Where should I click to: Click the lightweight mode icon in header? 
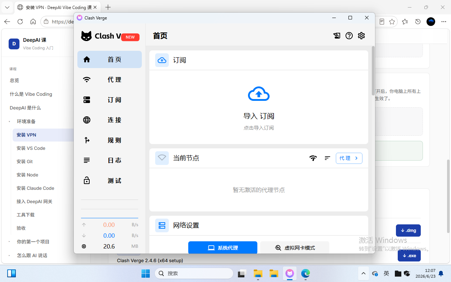point(337,36)
